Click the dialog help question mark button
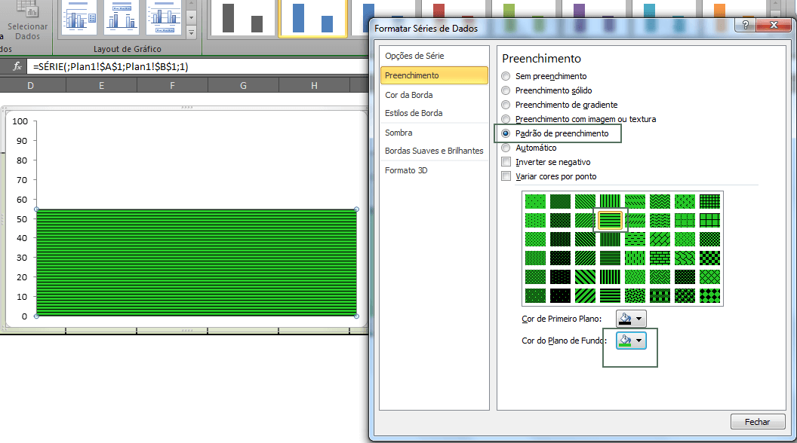Image resolution: width=797 pixels, height=443 pixels. (x=746, y=25)
